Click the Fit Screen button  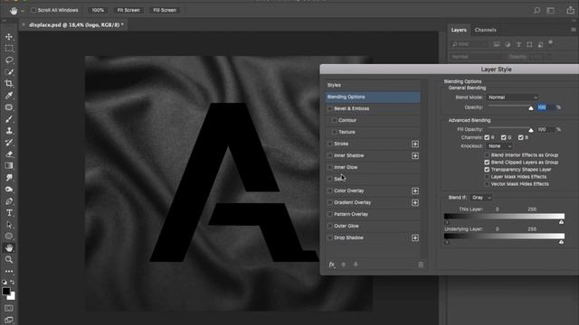[x=128, y=10]
